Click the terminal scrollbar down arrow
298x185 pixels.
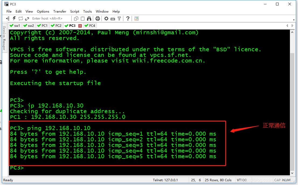[x=292, y=173]
